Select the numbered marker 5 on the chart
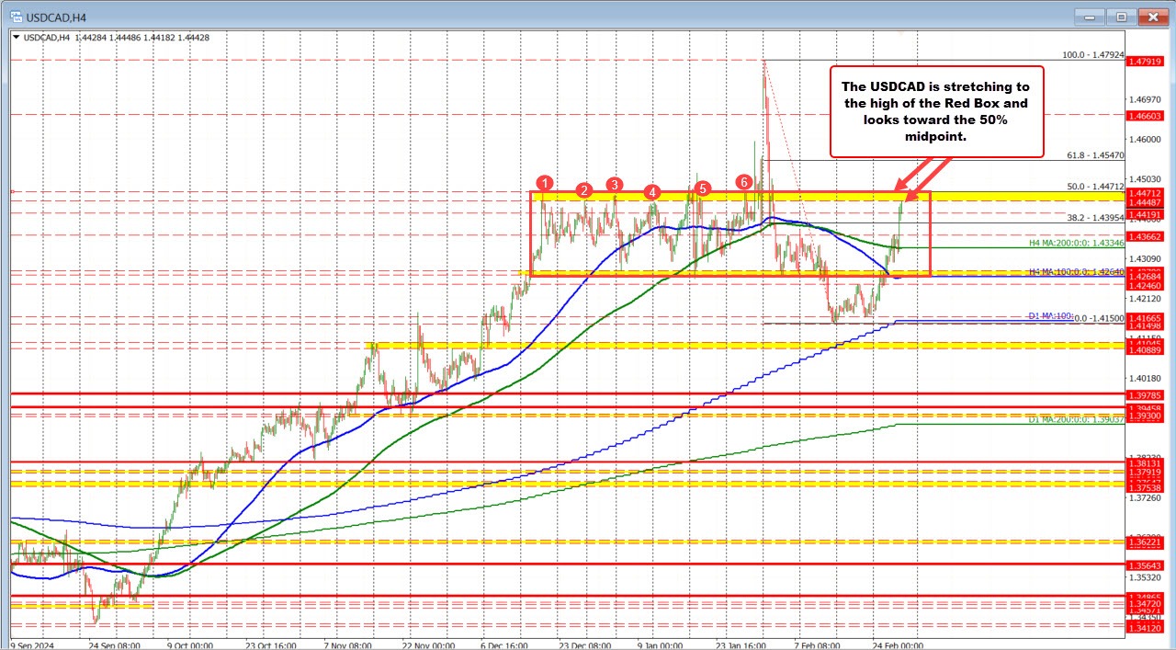 coord(703,188)
